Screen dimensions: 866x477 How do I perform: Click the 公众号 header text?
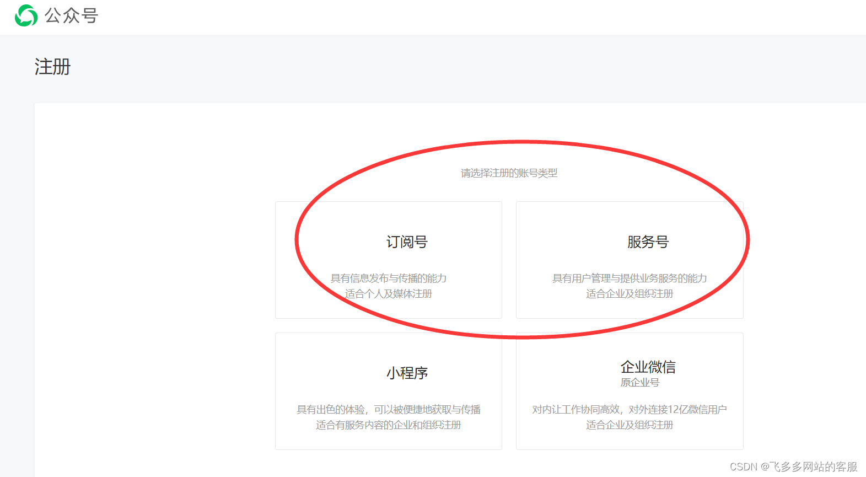click(71, 15)
